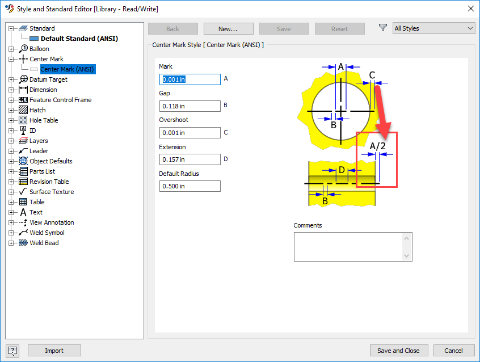480x362 pixels.
Task: Click the New... button
Action: pyautogui.click(x=228, y=28)
